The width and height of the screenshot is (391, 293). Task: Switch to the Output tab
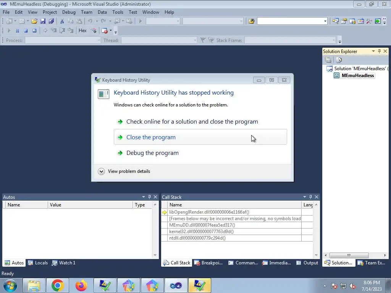(x=307, y=262)
